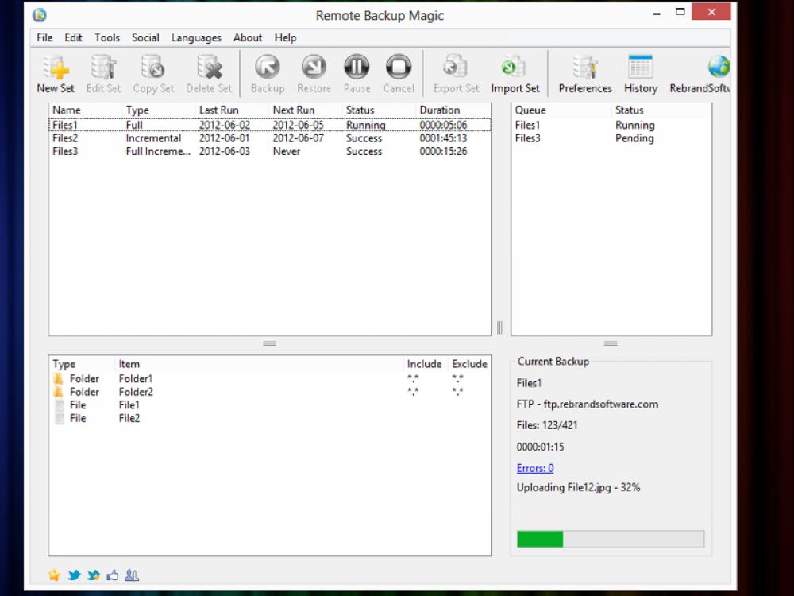Open the Languages menu
Viewport: 794px width, 596px height.
[195, 37]
